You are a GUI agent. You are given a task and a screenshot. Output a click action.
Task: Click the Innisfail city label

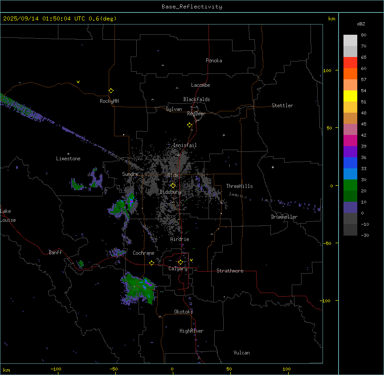185,145
